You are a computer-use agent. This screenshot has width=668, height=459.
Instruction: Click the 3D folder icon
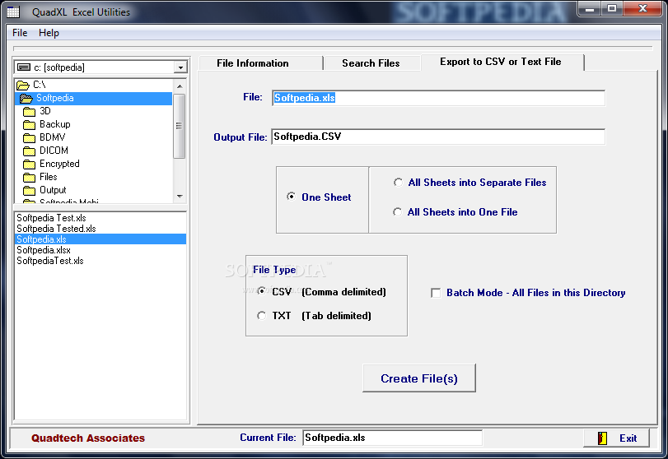click(29, 112)
